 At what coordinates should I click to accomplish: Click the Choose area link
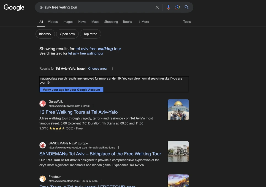[97, 69]
